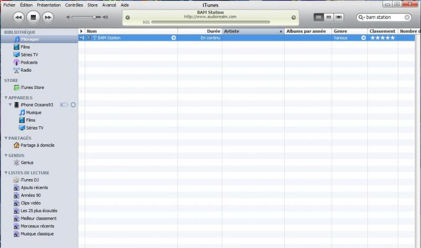The height and width of the screenshot is (248, 421).
Task: Click the maximum volume speaker icon
Action: pyautogui.click(x=106, y=17)
